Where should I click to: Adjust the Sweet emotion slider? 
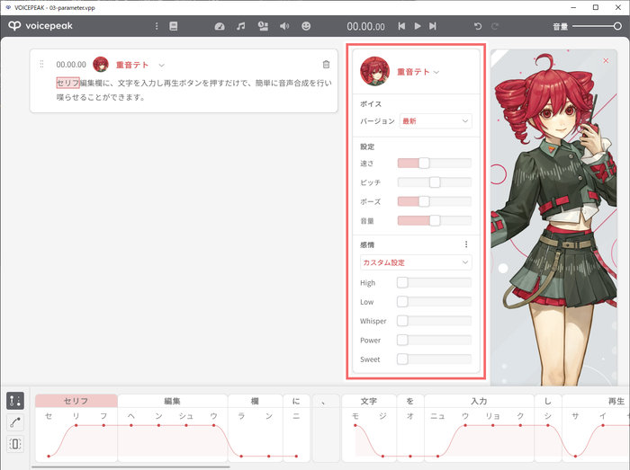click(435, 359)
